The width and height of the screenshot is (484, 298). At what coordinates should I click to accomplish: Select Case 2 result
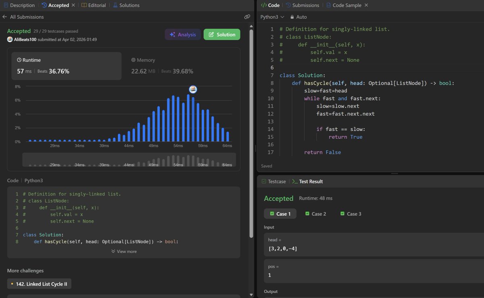point(315,214)
